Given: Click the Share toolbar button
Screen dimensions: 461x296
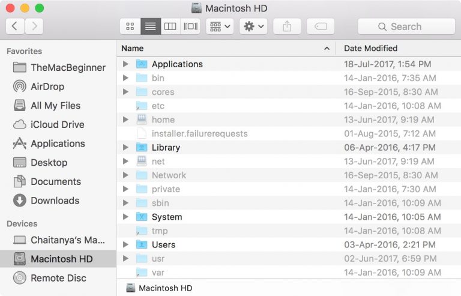Looking at the screenshot, I should point(287,26).
